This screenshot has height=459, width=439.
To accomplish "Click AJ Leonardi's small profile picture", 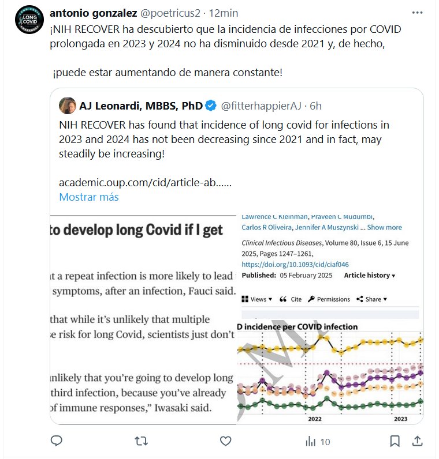I will [x=68, y=106].
